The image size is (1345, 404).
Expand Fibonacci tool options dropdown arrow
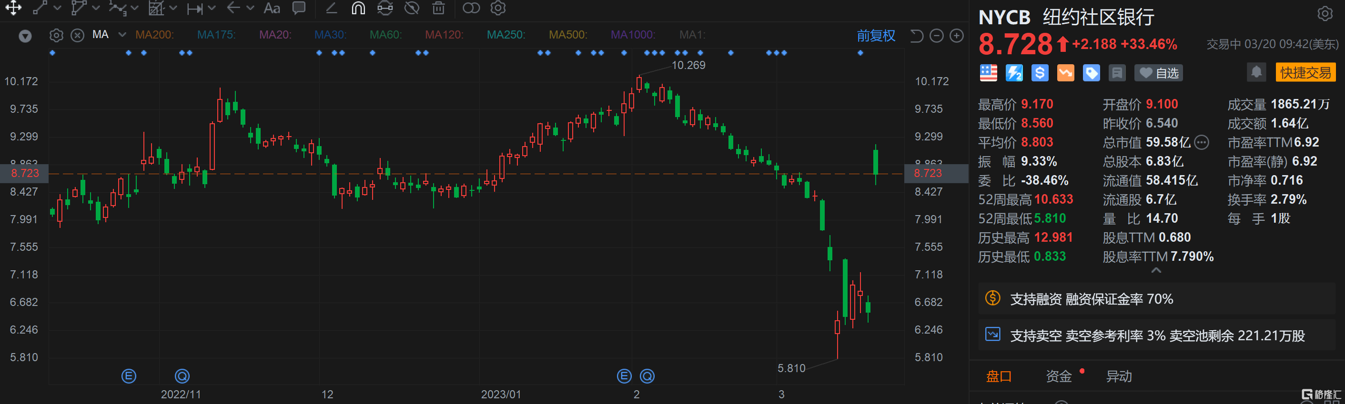tap(173, 9)
